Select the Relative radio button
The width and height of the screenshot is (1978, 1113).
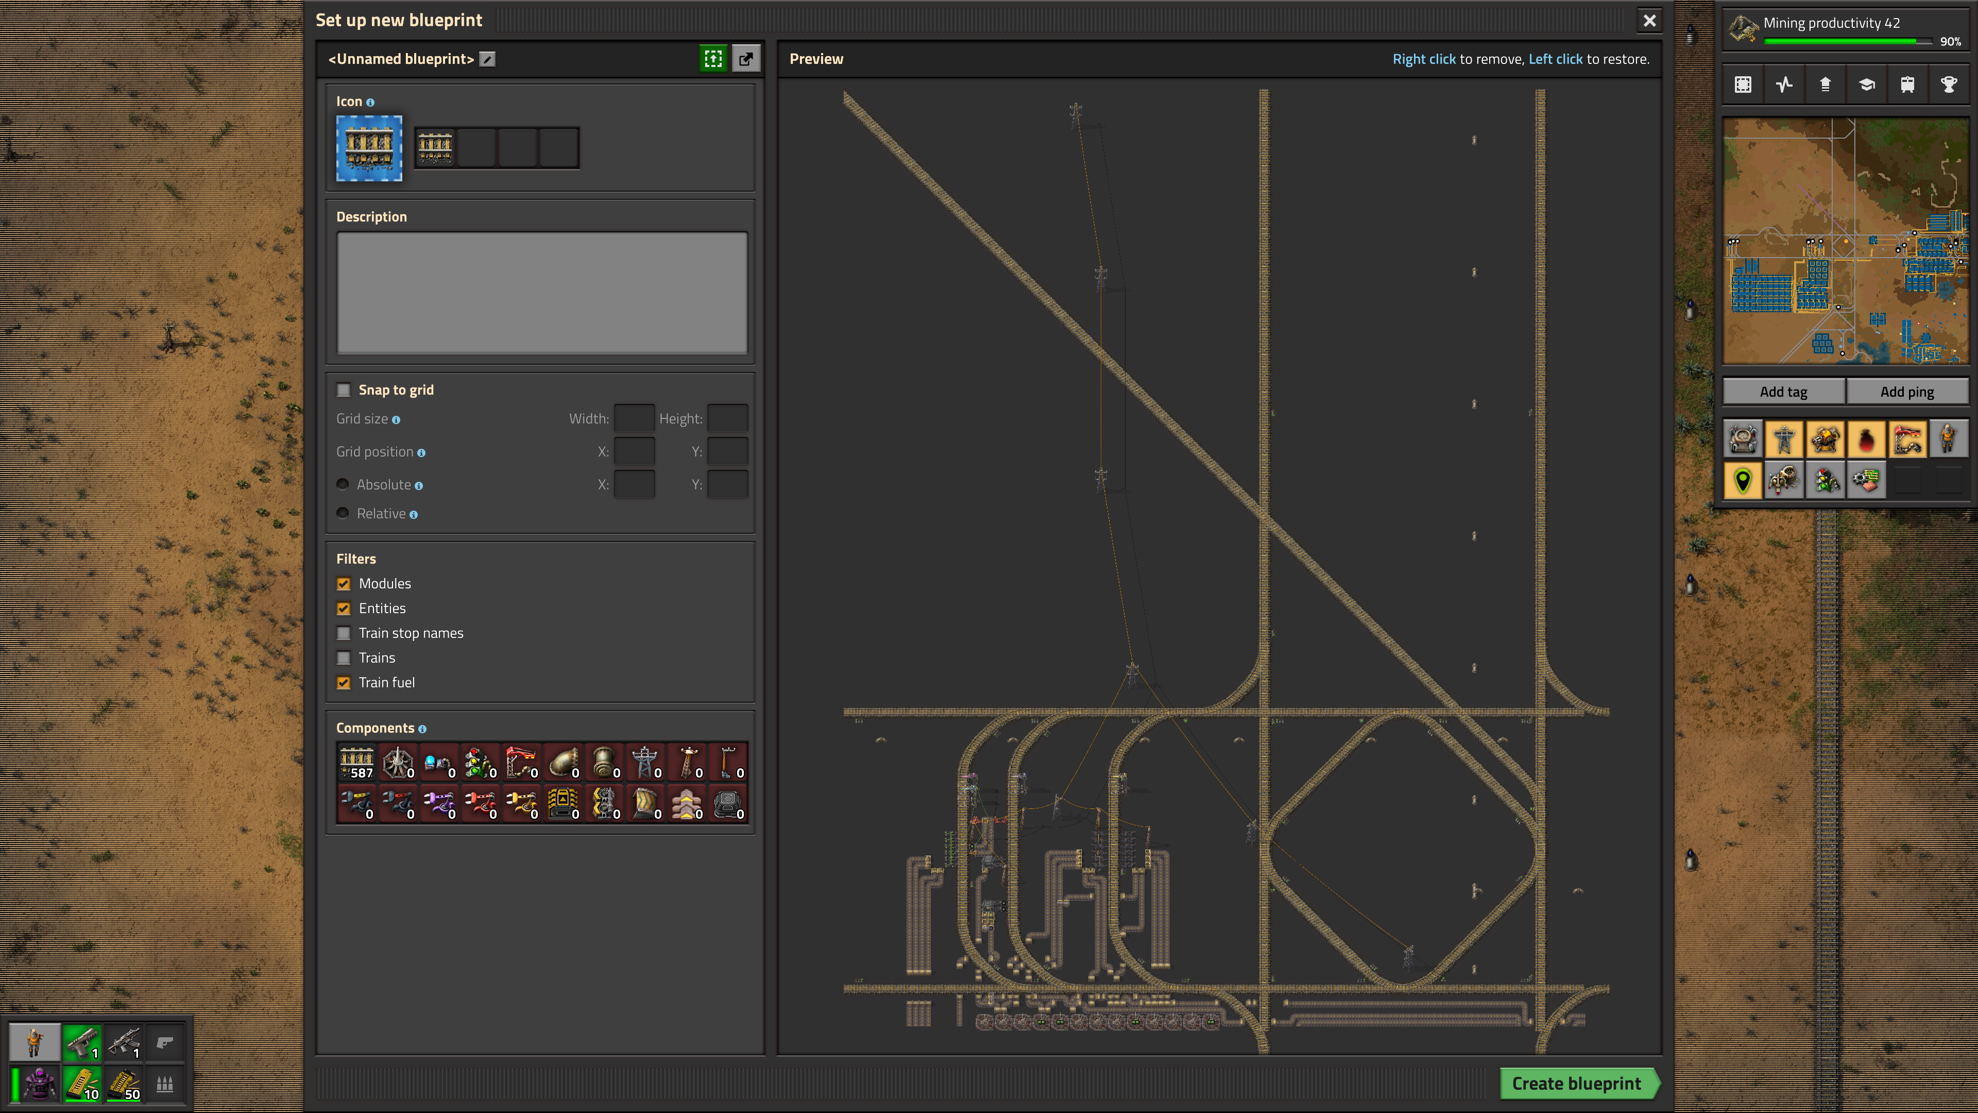pos(343,513)
